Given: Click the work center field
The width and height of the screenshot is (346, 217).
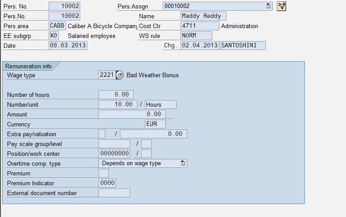Looking at the screenshot, I should coord(147,153).
